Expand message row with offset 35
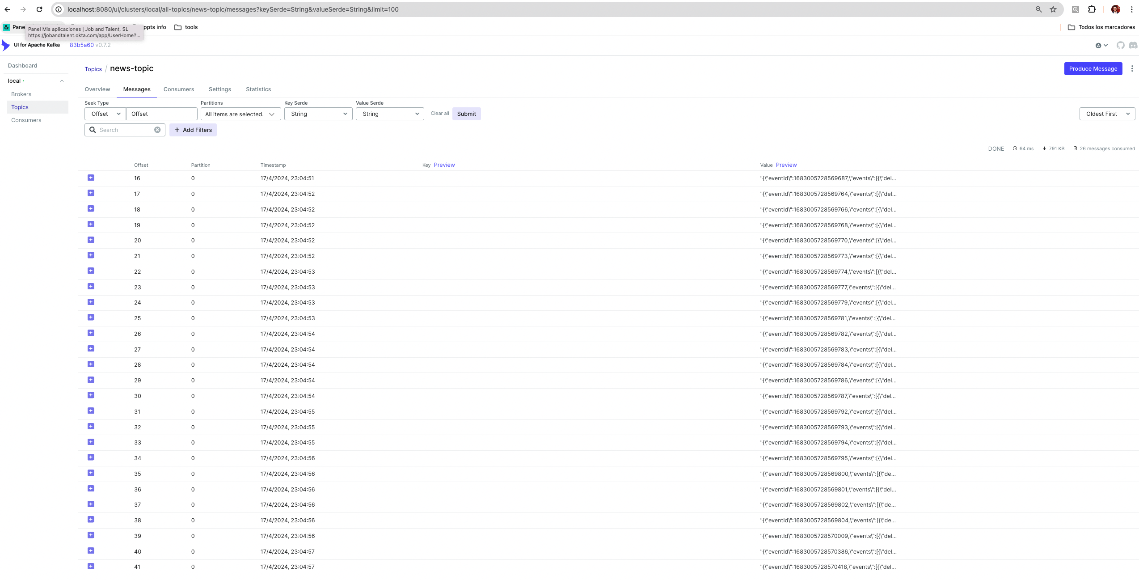 [91, 473]
